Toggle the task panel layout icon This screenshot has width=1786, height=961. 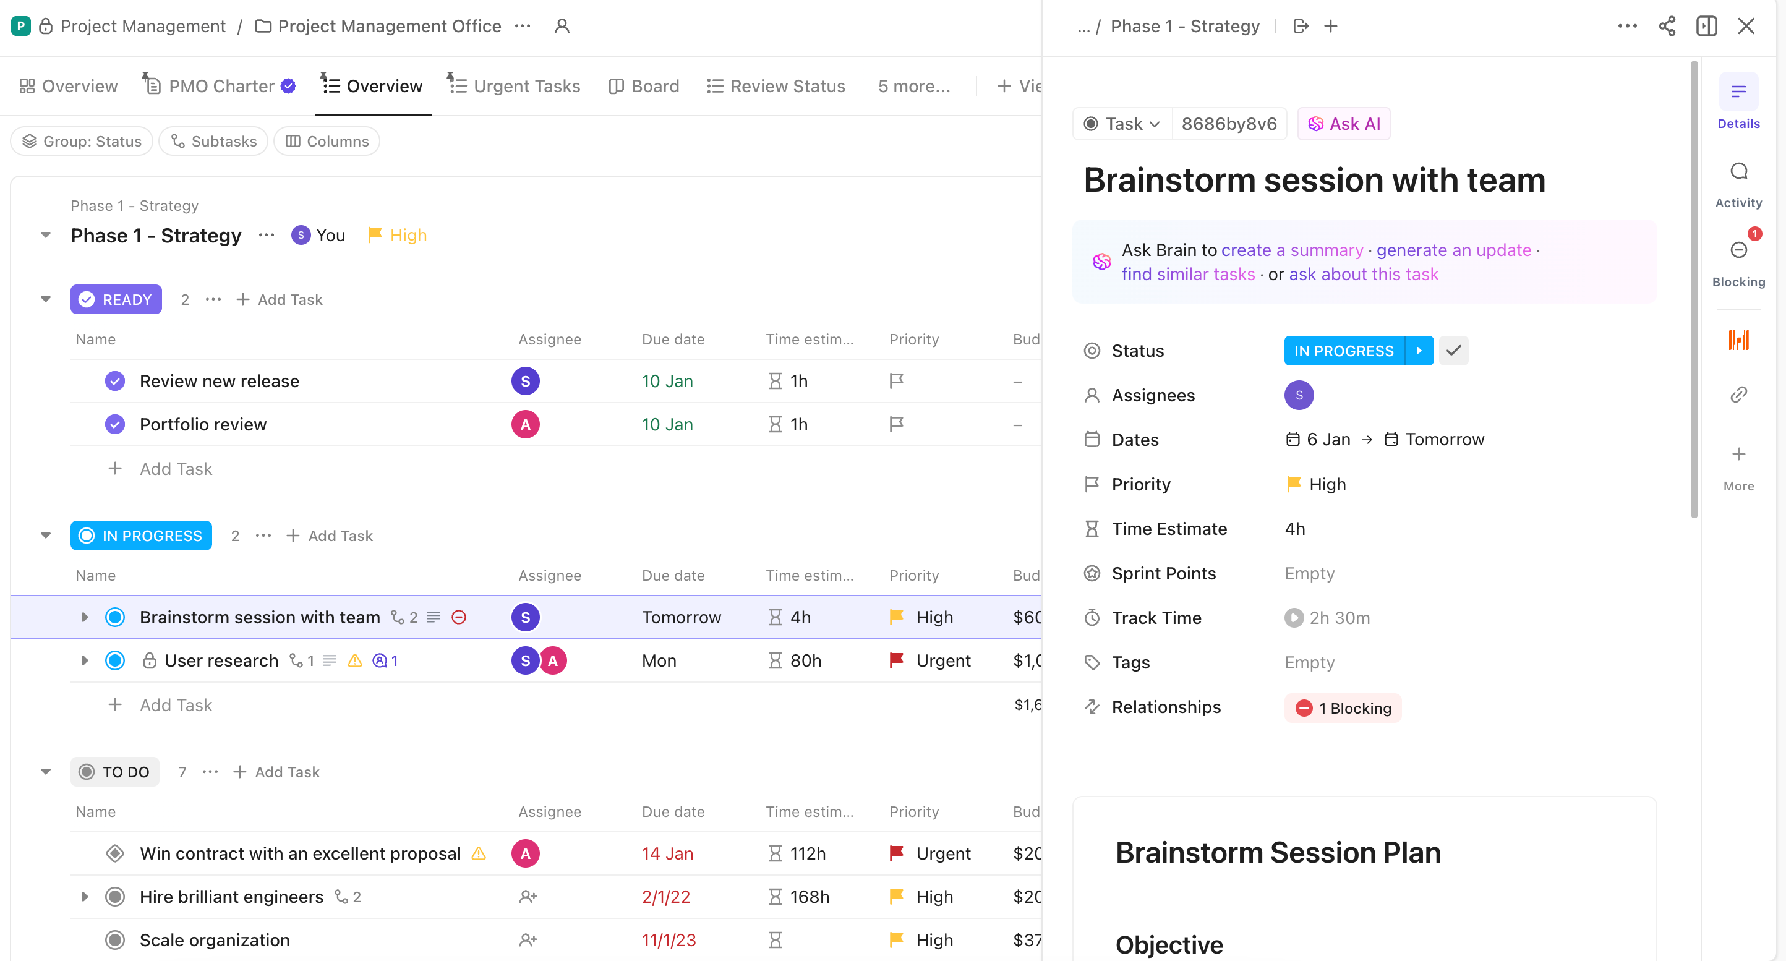(x=1706, y=27)
